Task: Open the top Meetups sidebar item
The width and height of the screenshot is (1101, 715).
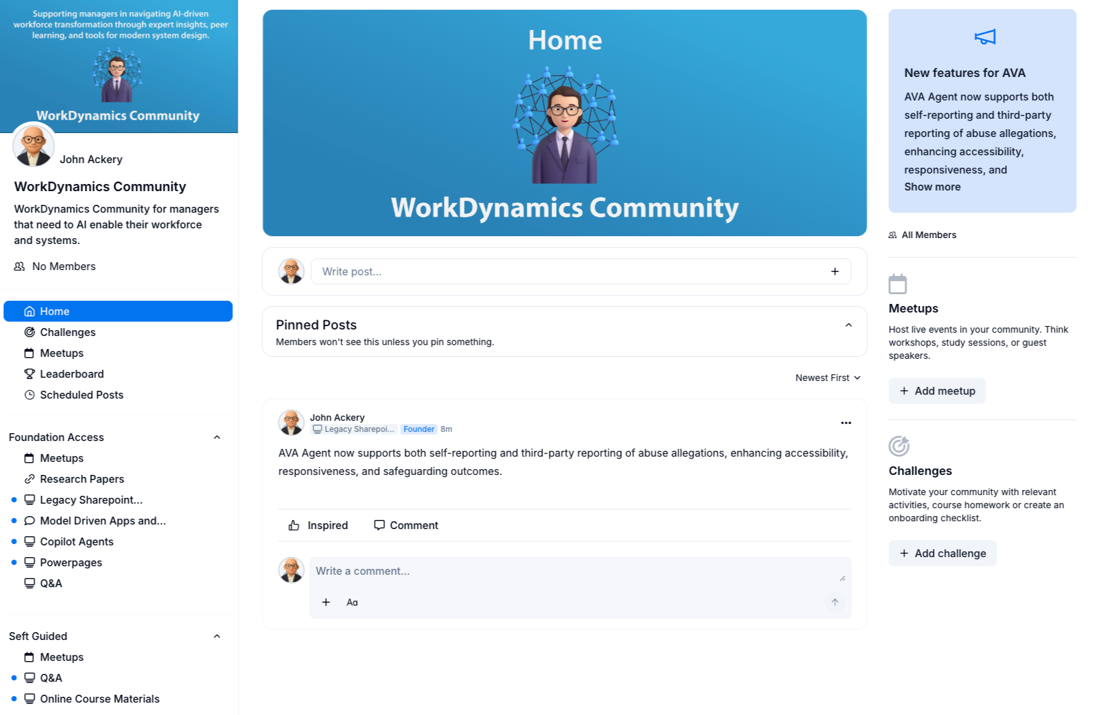Action: [x=118, y=353]
